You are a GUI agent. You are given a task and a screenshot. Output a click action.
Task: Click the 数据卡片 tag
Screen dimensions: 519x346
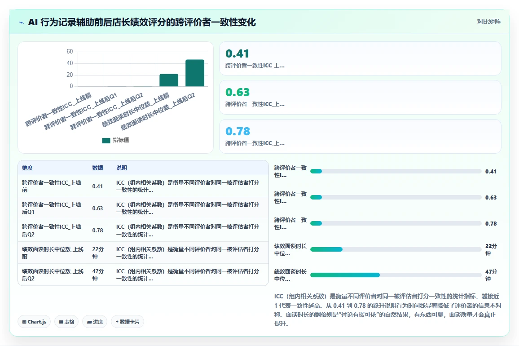point(128,322)
